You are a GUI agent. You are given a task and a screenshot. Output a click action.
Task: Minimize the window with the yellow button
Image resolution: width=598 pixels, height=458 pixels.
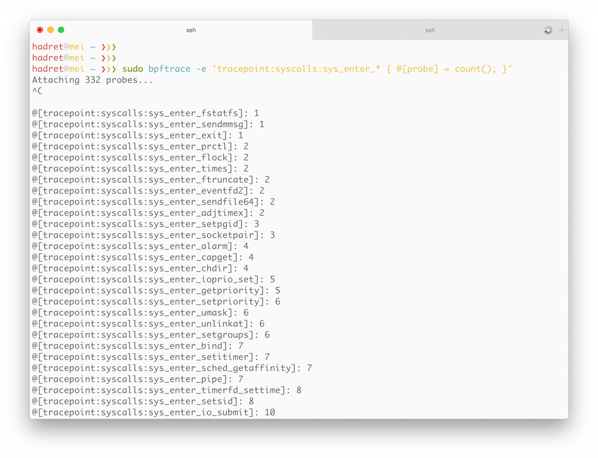(51, 30)
